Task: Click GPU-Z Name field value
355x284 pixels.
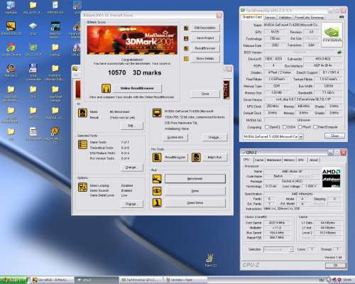Action: pos(292,25)
